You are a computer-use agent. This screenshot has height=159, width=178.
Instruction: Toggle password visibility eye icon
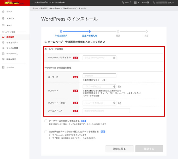120,87
